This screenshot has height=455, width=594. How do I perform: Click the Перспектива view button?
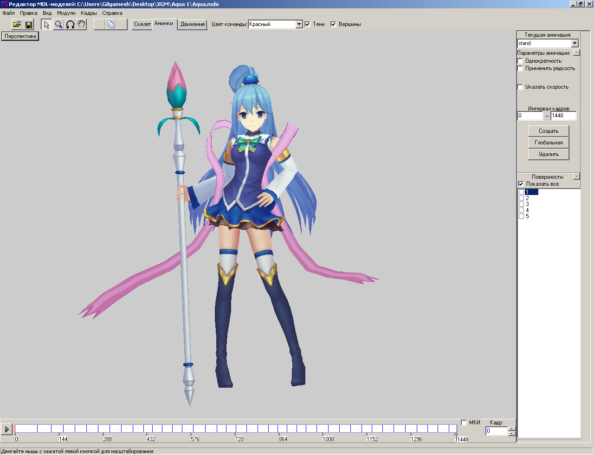click(x=20, y=36)
